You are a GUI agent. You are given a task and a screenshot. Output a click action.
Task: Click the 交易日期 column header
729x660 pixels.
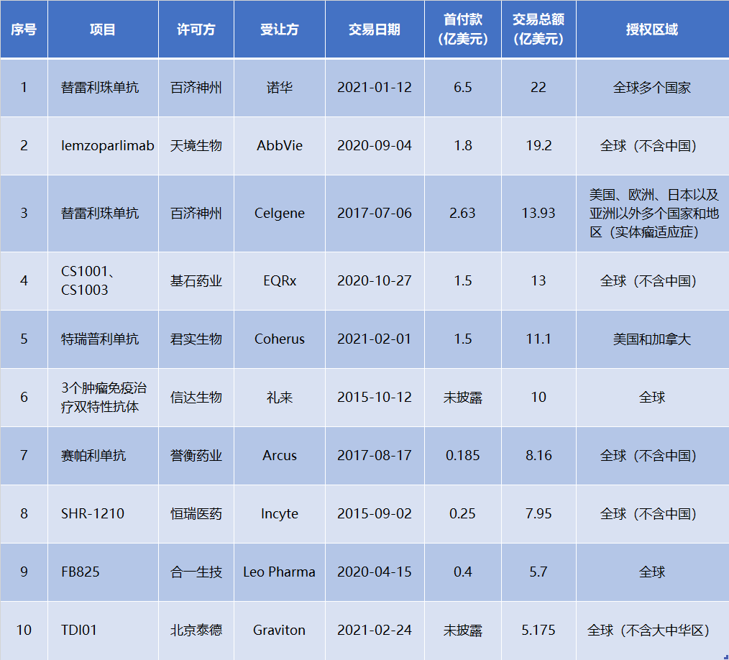pyautogui.click(x=374, y=29)
